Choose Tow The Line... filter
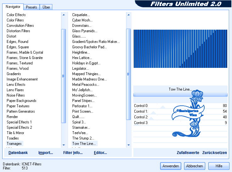 pos(84,144)
